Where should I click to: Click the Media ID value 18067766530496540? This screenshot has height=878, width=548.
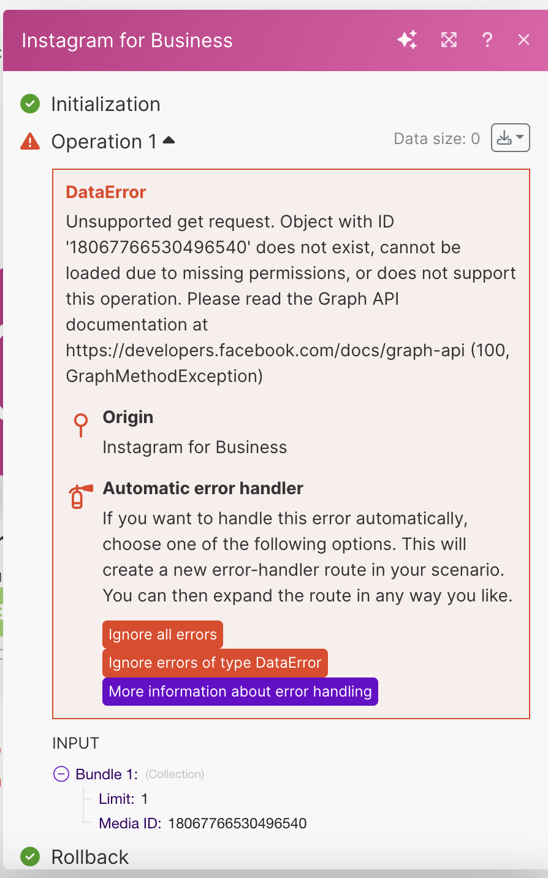pyautogui.click(x=237, y=823)
